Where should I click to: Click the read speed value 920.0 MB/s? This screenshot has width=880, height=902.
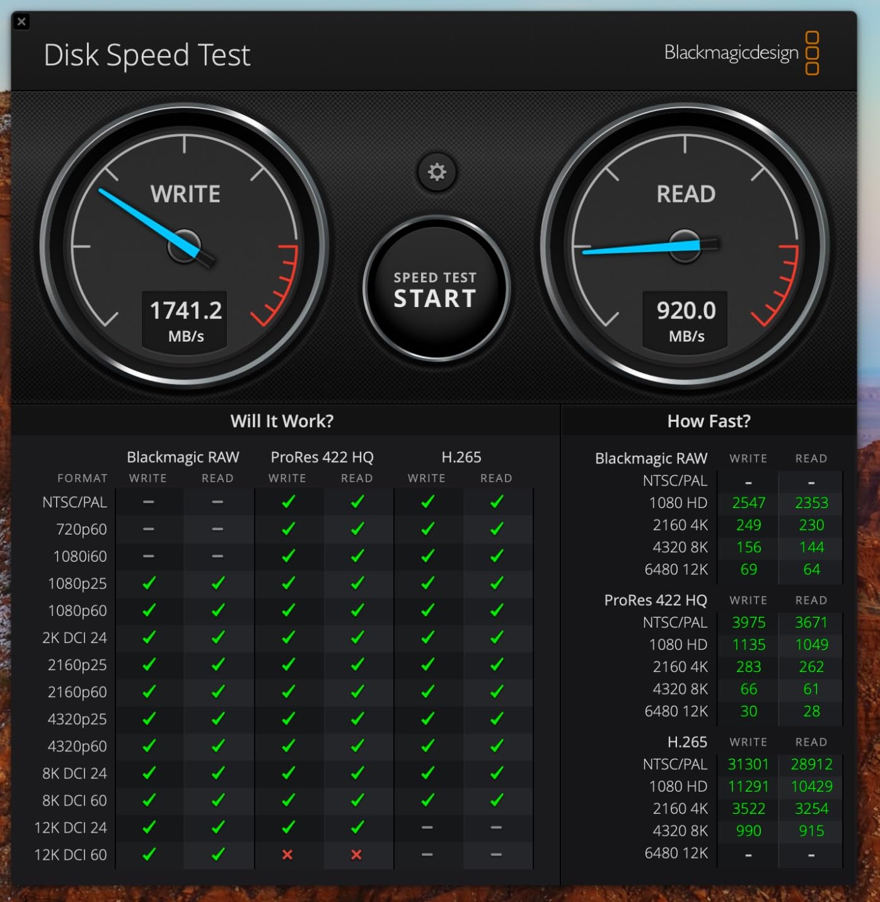pos(686,320)
